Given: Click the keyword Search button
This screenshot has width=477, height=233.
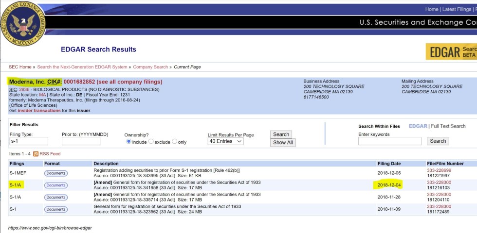Looking at the screenshot, I should coord(438,141).
